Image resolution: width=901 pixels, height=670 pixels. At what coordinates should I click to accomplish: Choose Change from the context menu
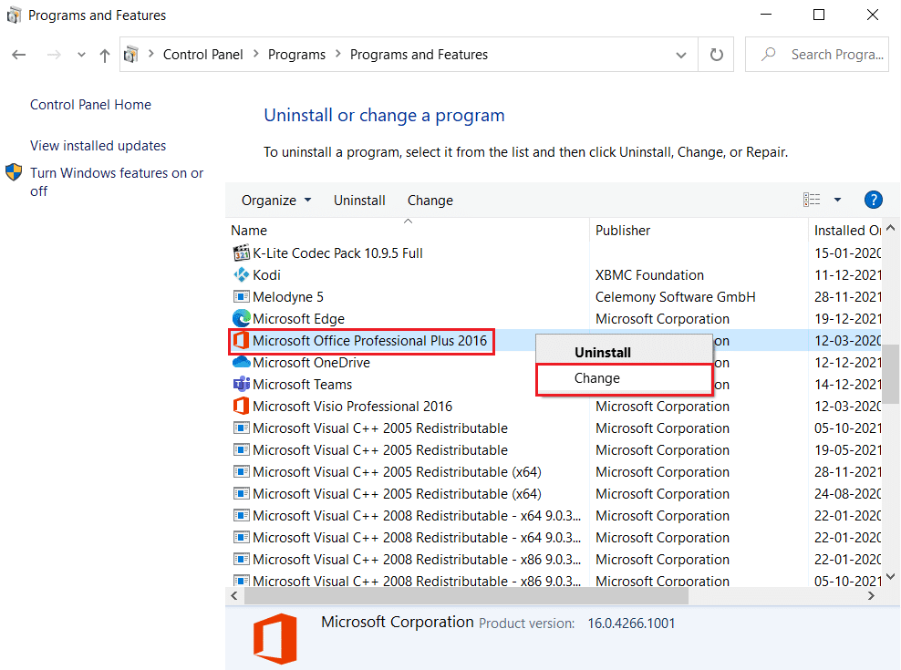(x=597, y=378)
